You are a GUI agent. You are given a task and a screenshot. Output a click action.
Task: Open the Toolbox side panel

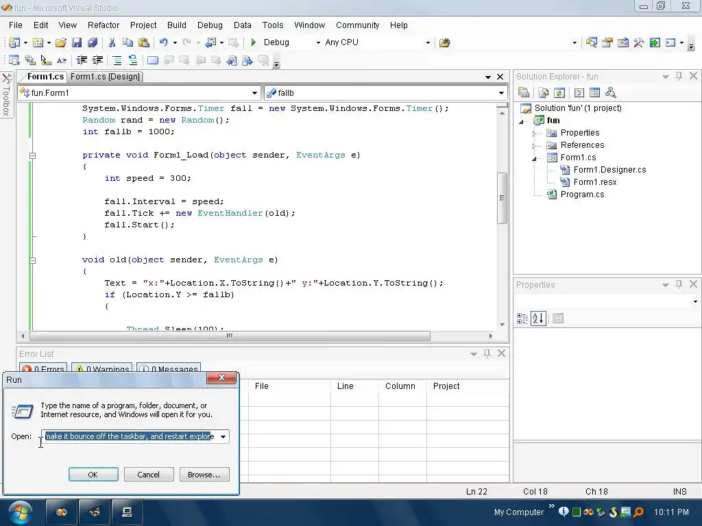point(6,95)
